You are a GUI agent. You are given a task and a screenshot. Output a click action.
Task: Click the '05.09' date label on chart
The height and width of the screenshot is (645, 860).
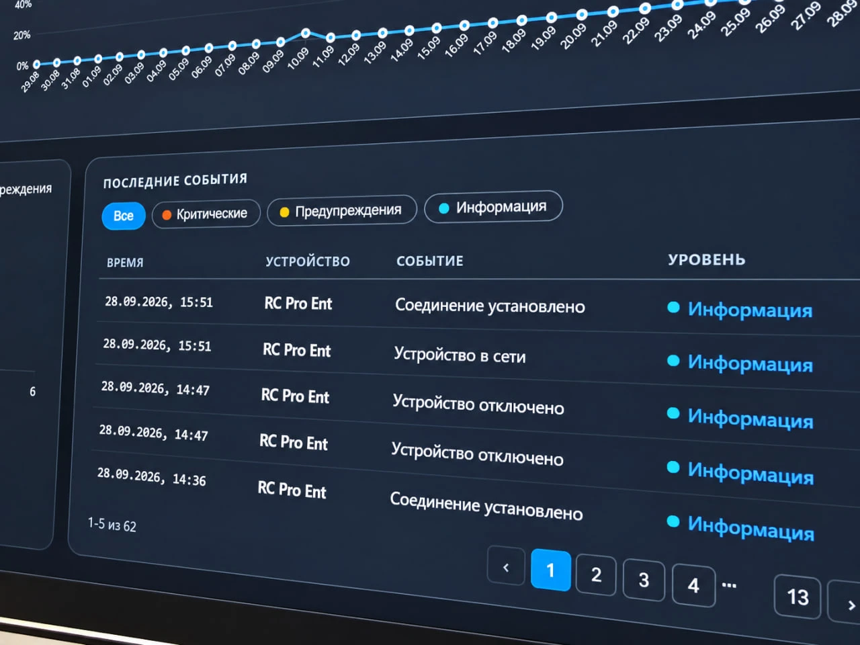[178, 69]
